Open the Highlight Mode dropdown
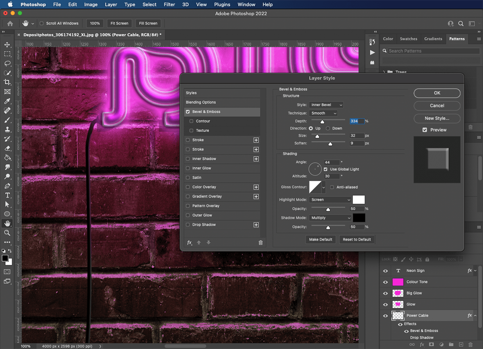 point(330,199)
